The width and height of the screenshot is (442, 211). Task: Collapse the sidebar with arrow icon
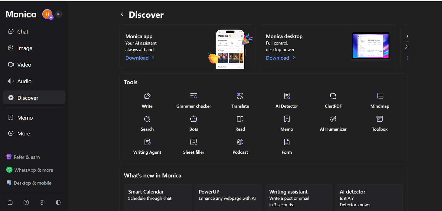tap(59, 14)
